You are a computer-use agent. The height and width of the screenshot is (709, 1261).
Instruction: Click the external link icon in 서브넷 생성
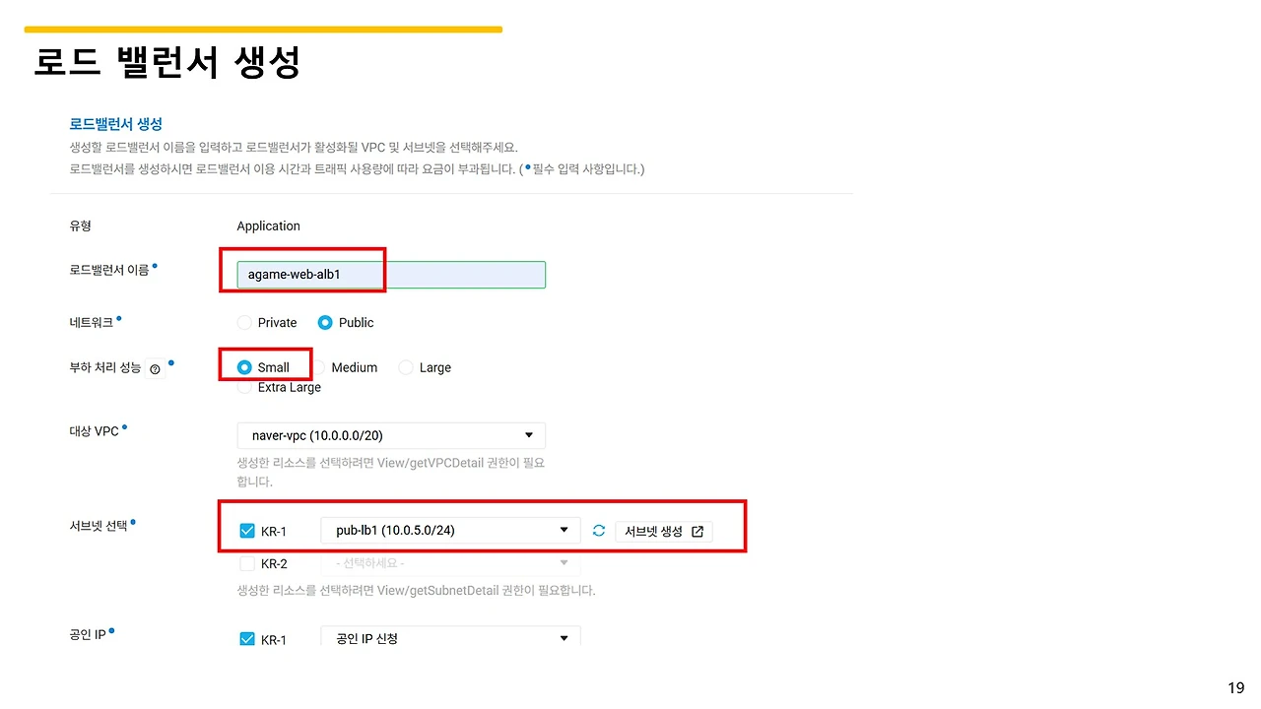tap(697, 531)
